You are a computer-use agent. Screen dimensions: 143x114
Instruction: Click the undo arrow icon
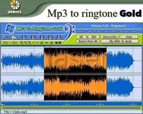click(x=34, y=43)
